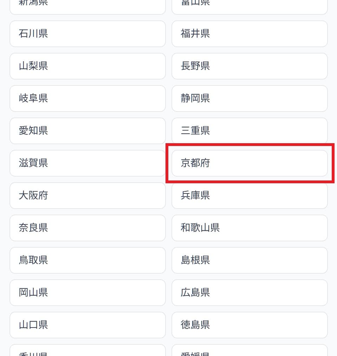Select 徳島県 prefecture button
This screenshot has width=337, height=356.
pyautogui.click(x=249, y=325)
